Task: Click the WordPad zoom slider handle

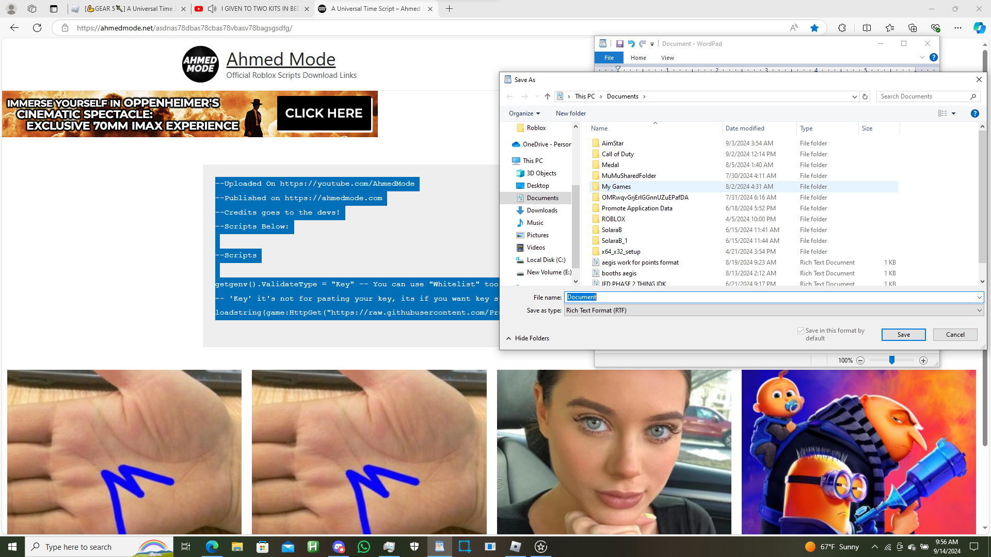Action: pos(891,361)
